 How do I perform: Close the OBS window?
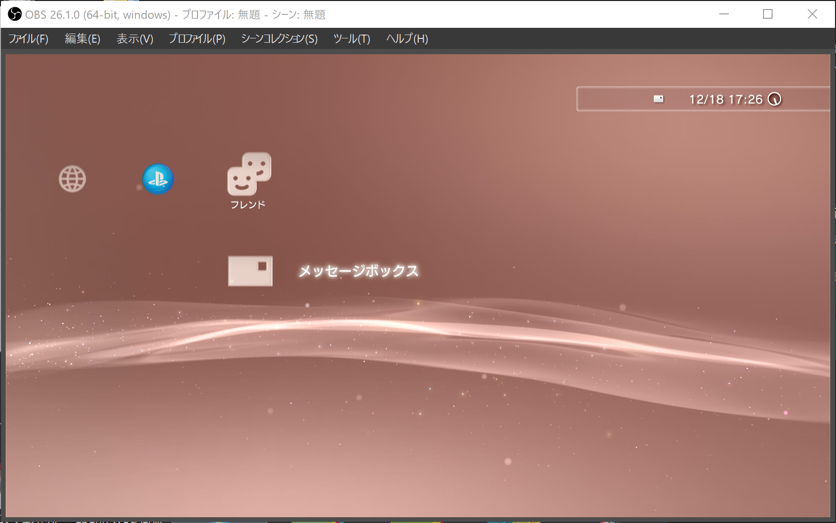(812, 14)
